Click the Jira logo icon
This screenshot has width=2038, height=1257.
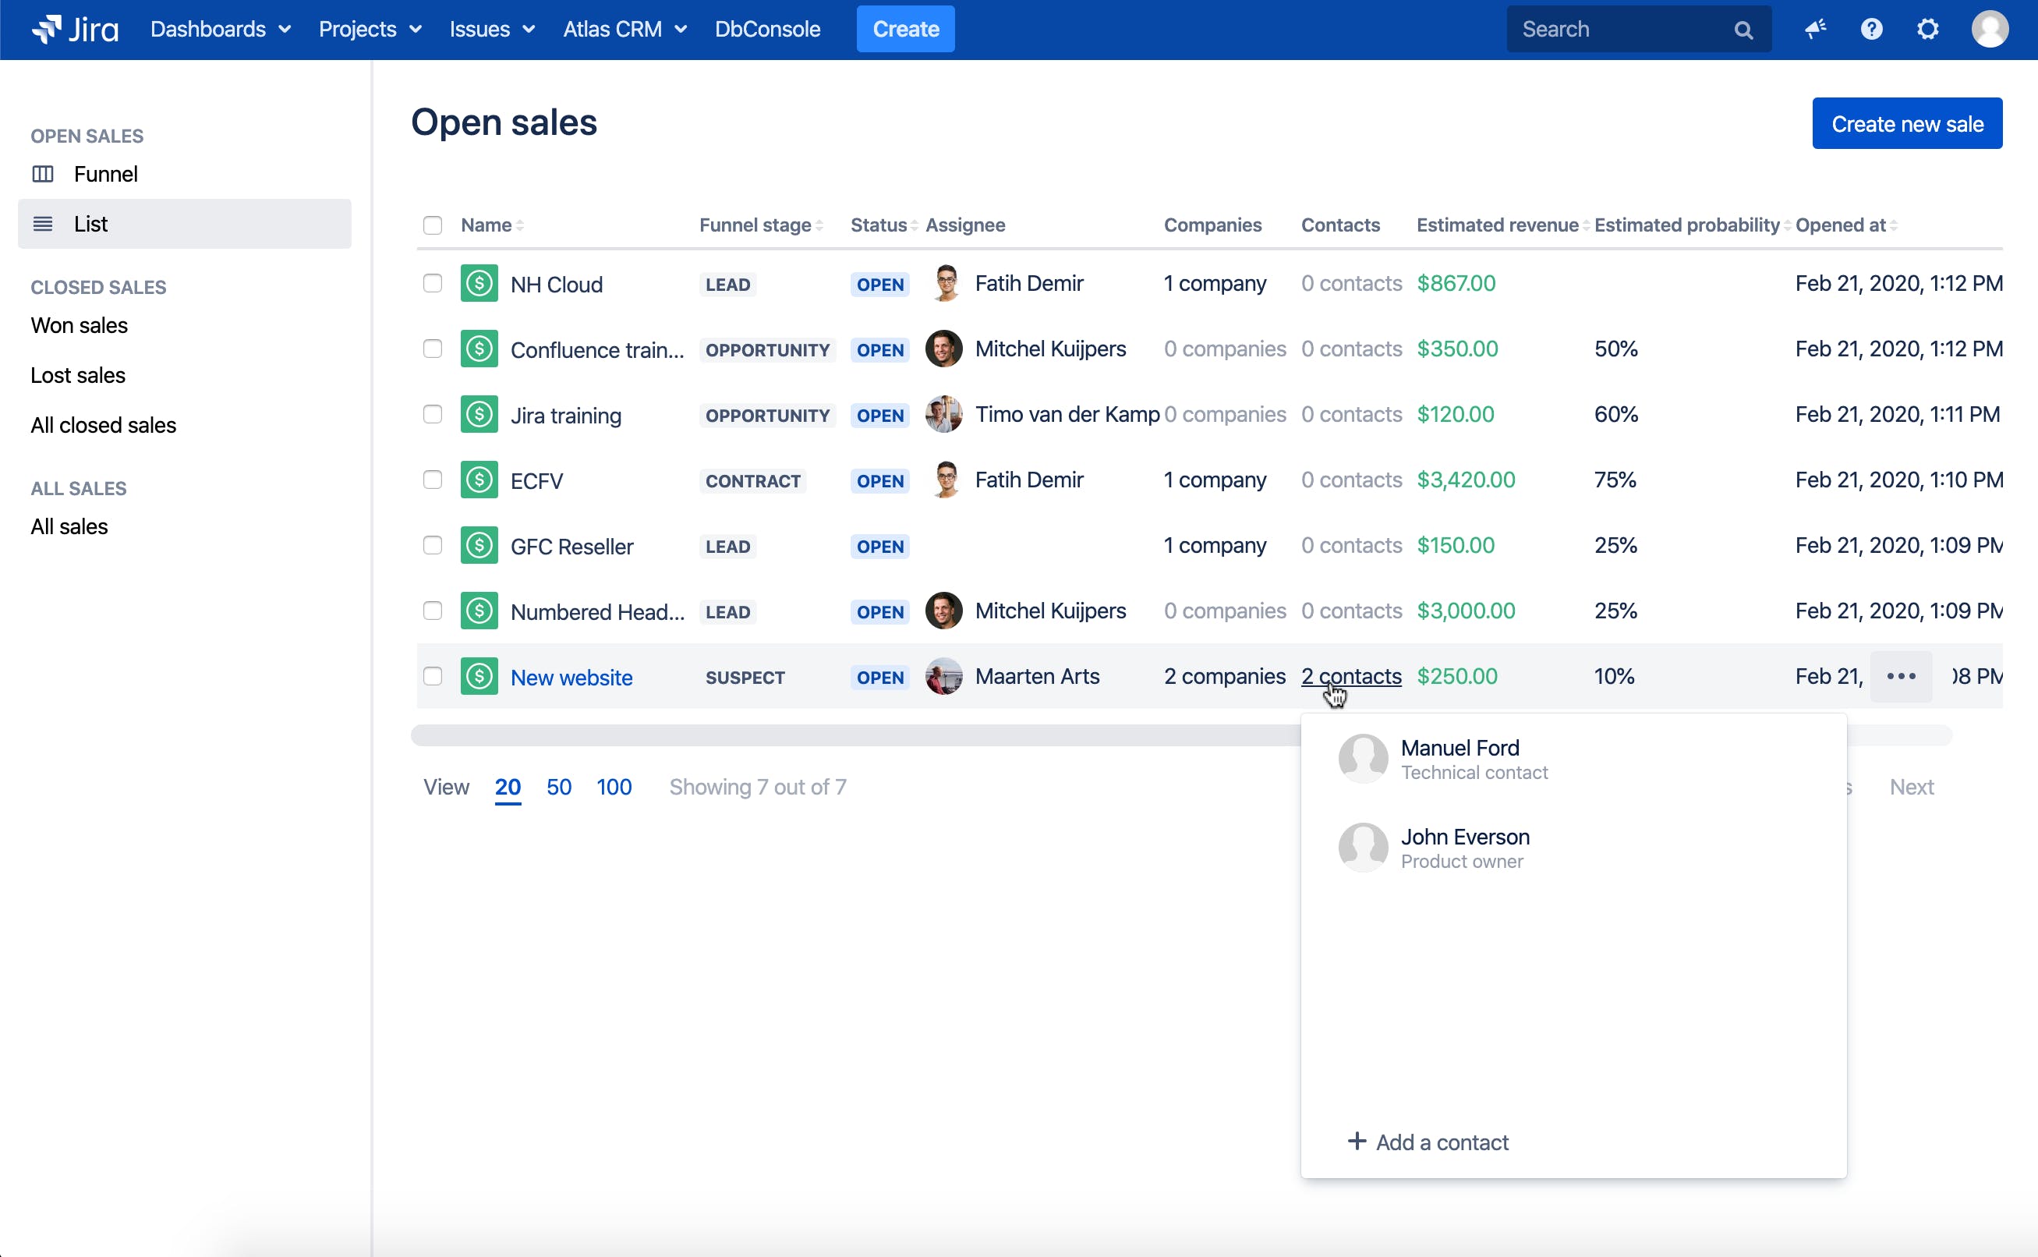coord(47,29)
